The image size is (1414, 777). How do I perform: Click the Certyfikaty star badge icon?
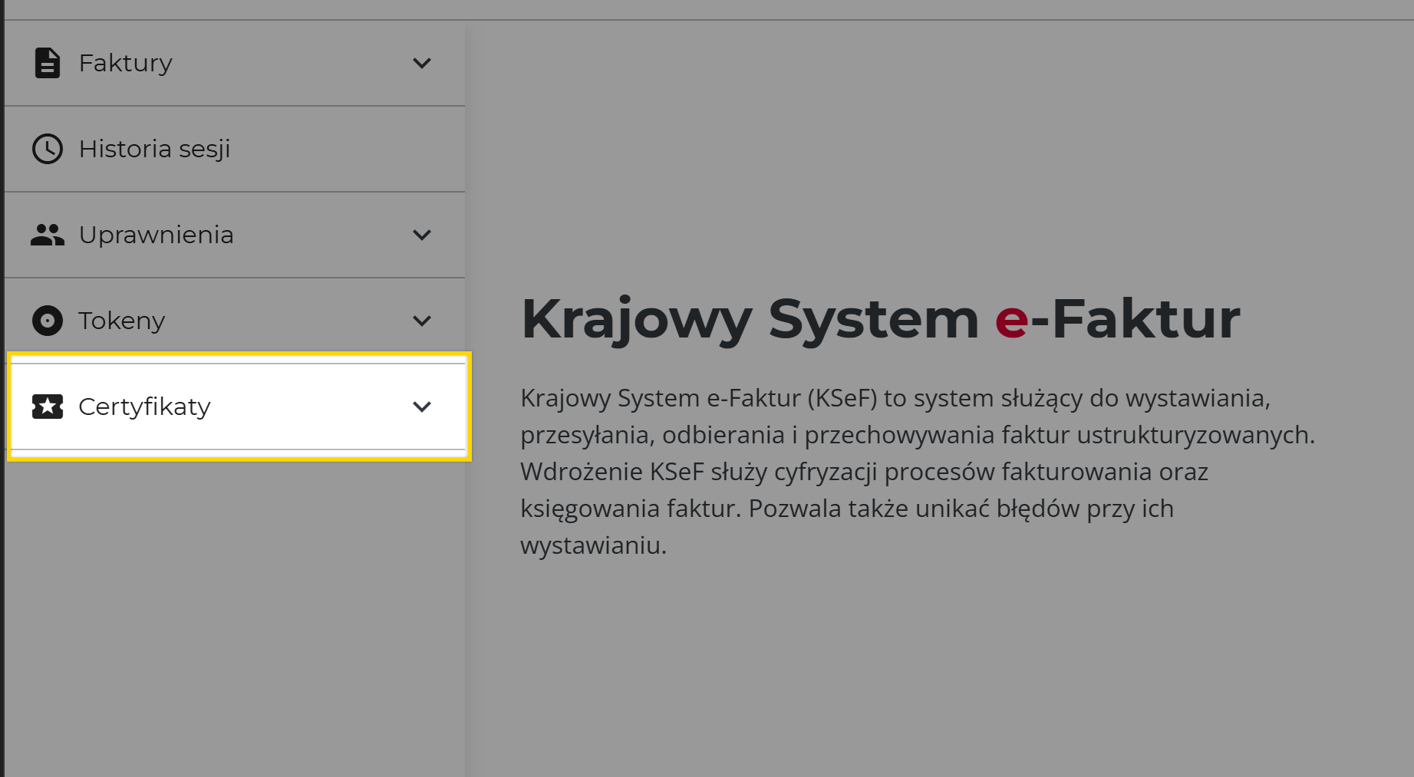click(48, 407)
